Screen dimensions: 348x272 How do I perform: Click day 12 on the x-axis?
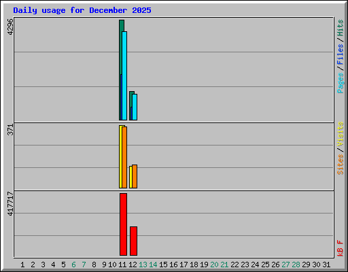[x=133, y=265]
